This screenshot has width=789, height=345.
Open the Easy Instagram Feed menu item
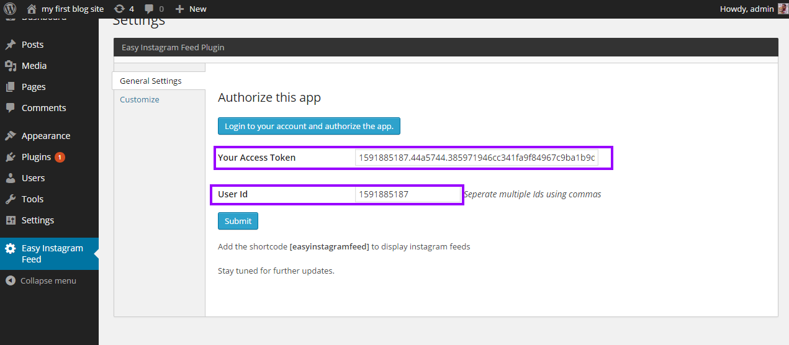[49, 254]
